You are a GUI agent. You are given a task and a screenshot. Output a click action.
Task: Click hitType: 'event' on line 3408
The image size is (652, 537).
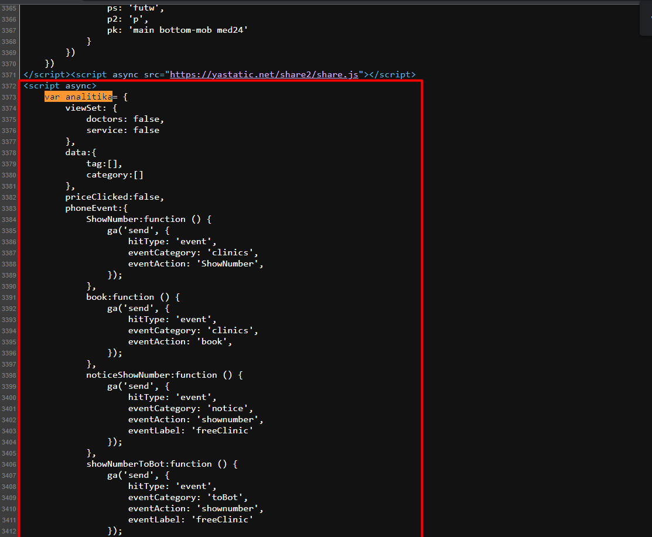(x=172, y=486)
